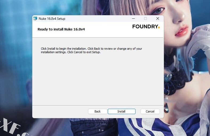Open the installer system menu icon
This screenshot has width=210, height=136.
(35, 18)
